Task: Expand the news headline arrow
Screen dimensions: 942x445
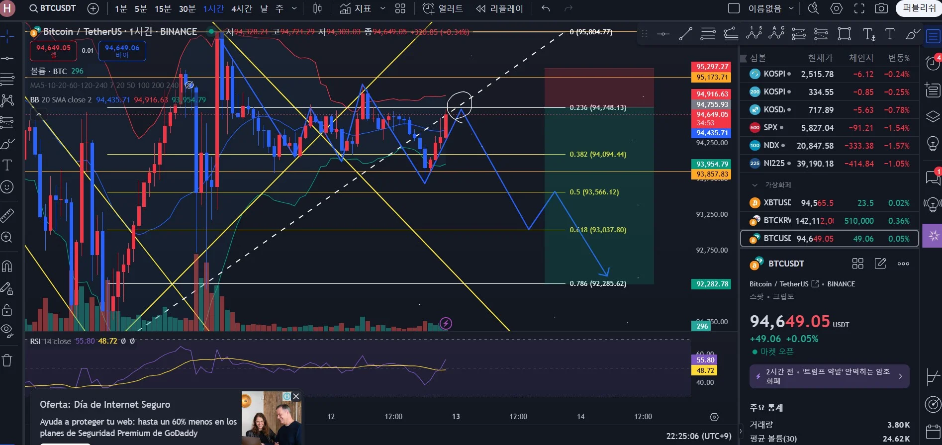Action: pos(900,376)
